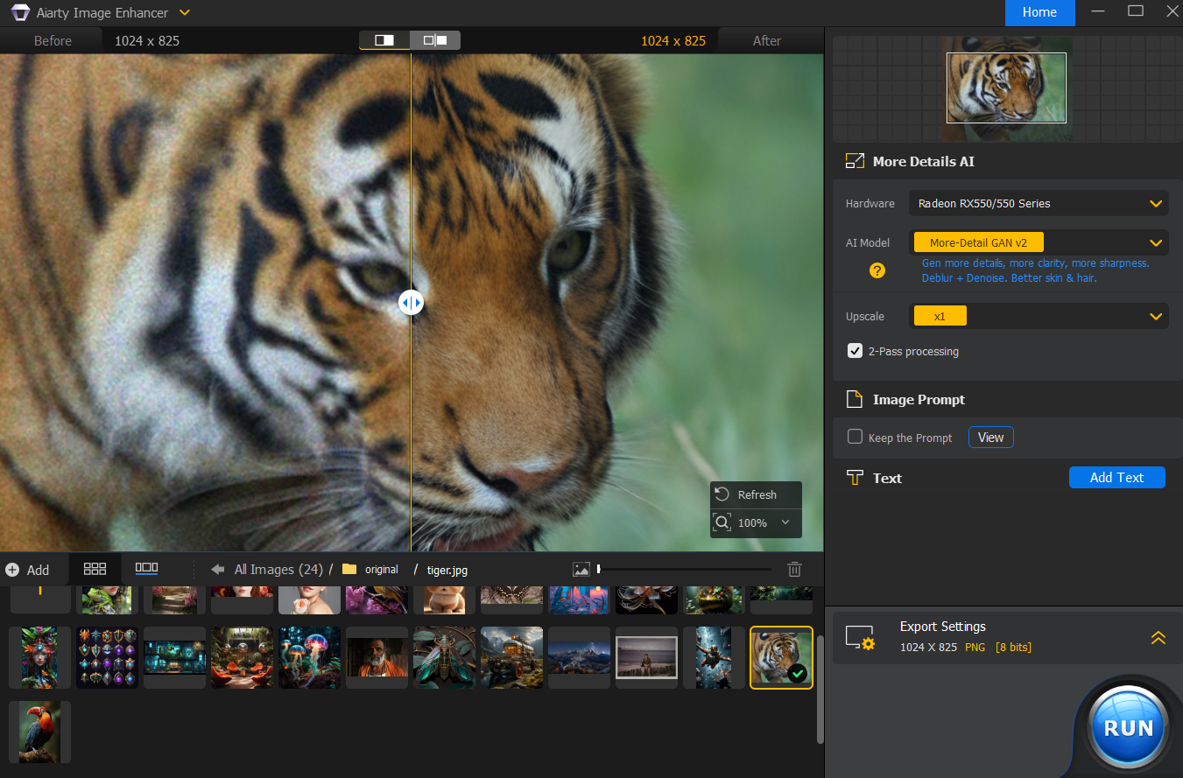Switch to the list view icon
Image resolution: width=1183 pixels, height=778 pixels.
click(x=146, y=568)
